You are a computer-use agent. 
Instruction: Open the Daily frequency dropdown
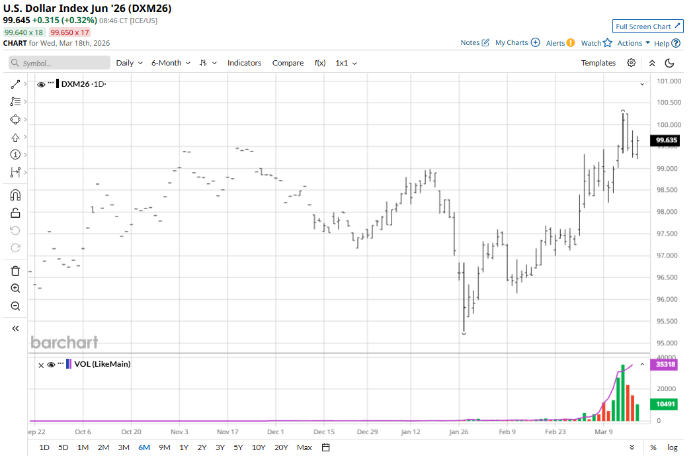point(129,63)
